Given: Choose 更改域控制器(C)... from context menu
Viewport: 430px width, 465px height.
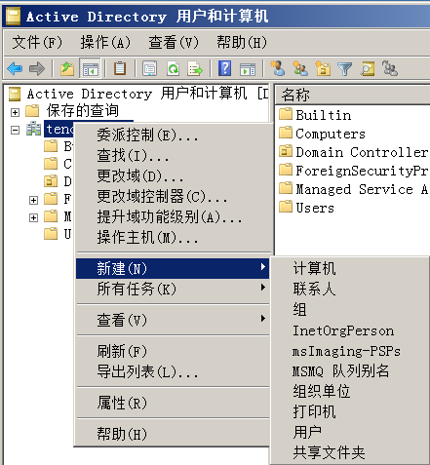Looking at the screenshot, I should pos(173,196).
